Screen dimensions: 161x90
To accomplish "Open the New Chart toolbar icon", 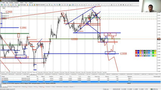I will (x=2, y=5).
